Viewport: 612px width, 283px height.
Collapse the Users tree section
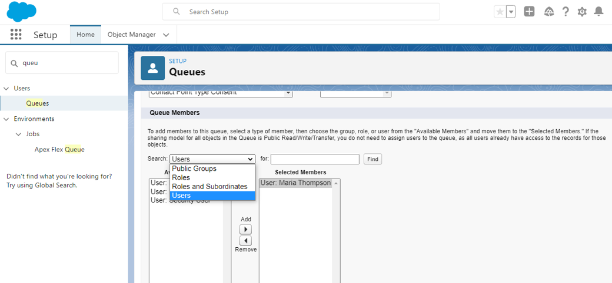point(6,89)
